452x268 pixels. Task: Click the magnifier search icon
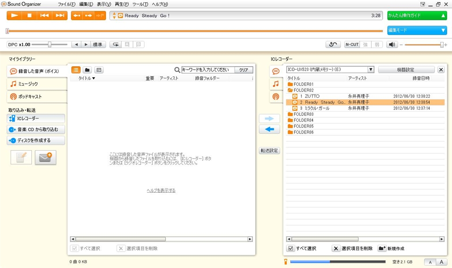pyautogui.click(x=177, y=70)
